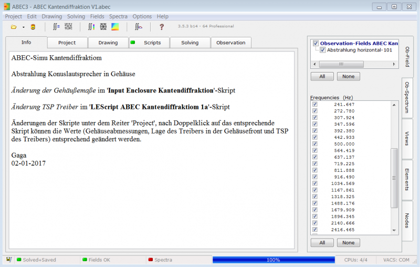Start solver with the integral-equals icon
420x267 pixels.
tap(56, 26)
